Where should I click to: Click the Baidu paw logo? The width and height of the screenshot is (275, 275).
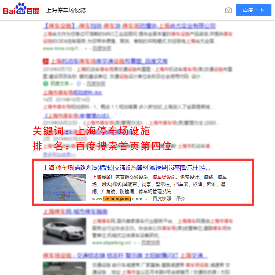click(x=21, y=9)
